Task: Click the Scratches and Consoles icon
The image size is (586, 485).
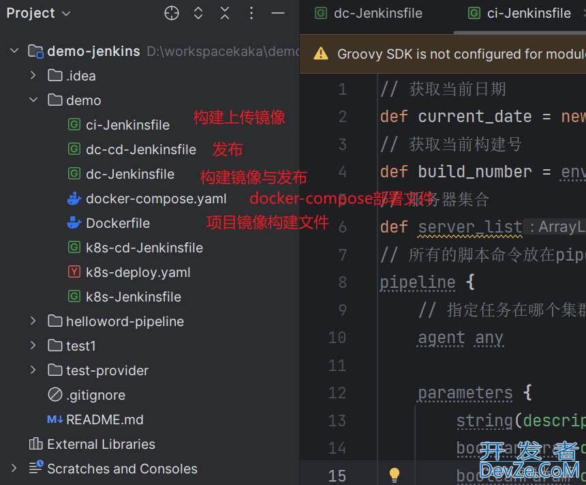Action: 36,467
